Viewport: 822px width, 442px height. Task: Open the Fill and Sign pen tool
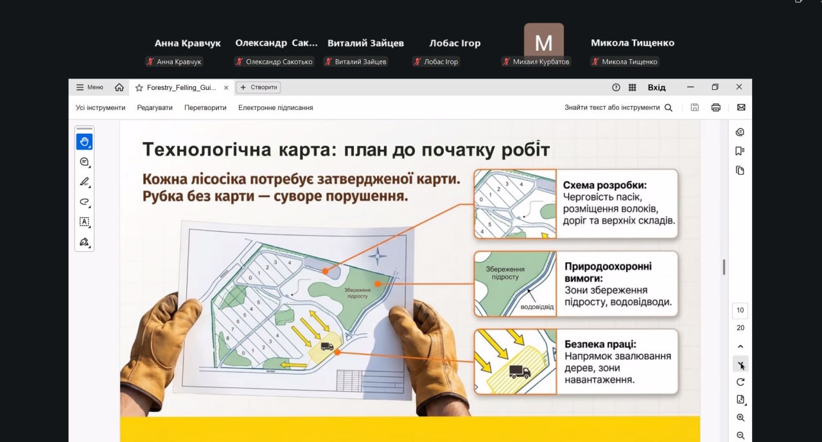click(84, 242)
